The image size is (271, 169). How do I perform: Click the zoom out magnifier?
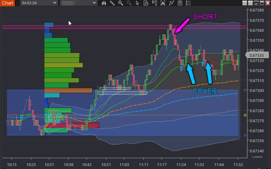pyautogui.click(x=129, y=3)
